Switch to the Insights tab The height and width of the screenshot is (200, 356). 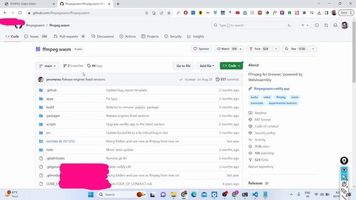point(195,36)
